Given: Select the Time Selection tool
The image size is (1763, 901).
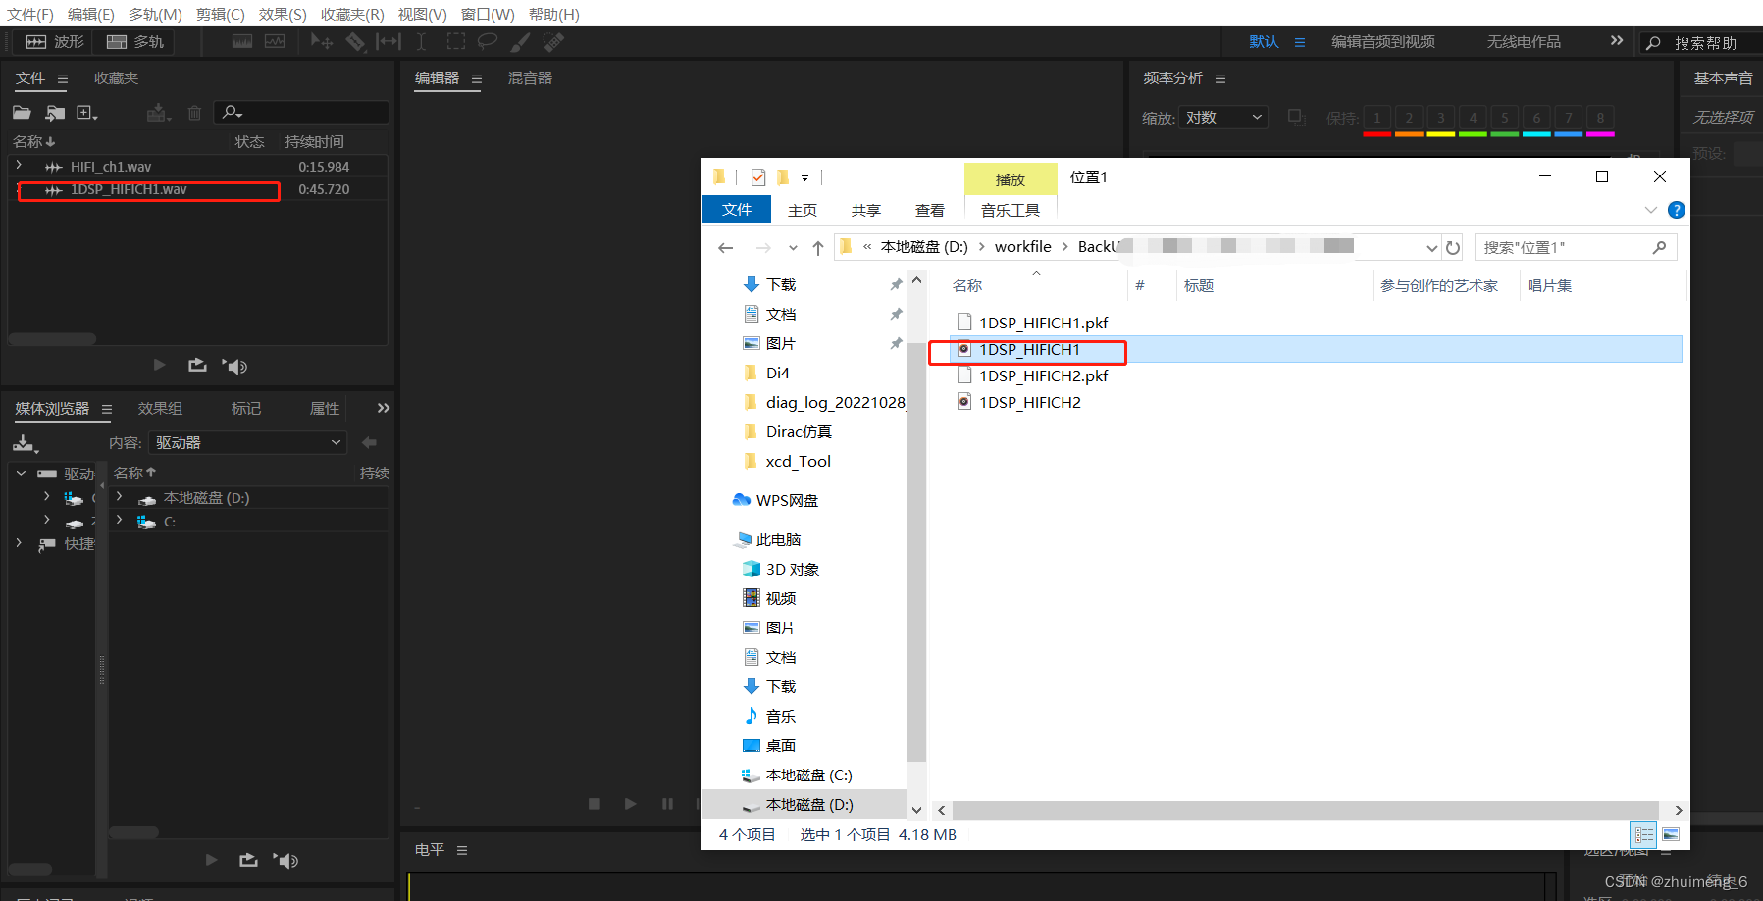Looking at the screenshot, I should (x=421, y=42).
